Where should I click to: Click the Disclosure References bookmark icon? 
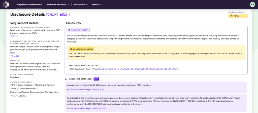(x=66, y=79)
